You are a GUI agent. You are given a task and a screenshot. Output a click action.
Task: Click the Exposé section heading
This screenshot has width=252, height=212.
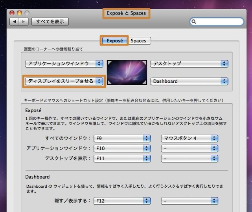pyautogui.click(x=33, y=111)
